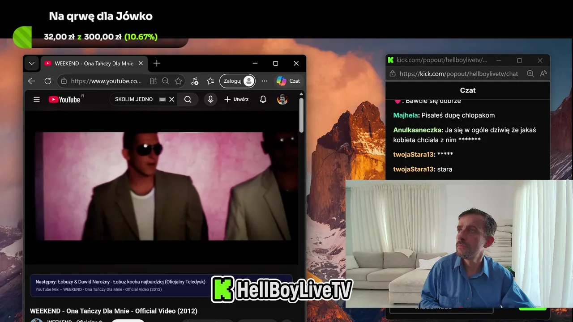Viewport: 573px width, 322px height.
Task: Close the WEEKEND YouTube tab
Action: click(x=141, y=64)
